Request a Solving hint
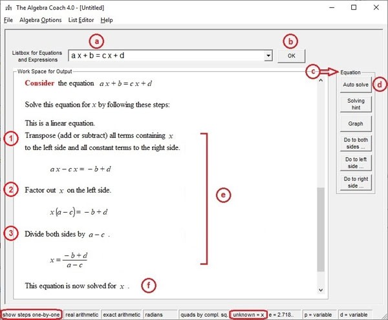 356,105
